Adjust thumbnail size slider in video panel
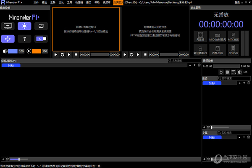Screen dimensions: 252x168 (19, 159)
